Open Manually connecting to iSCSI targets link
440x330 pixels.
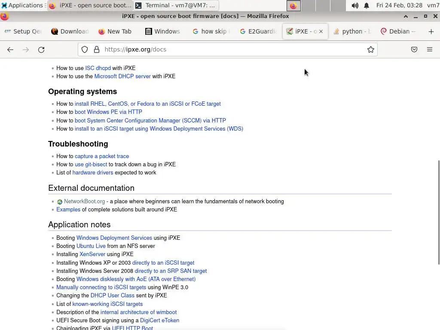coord(101,287)
